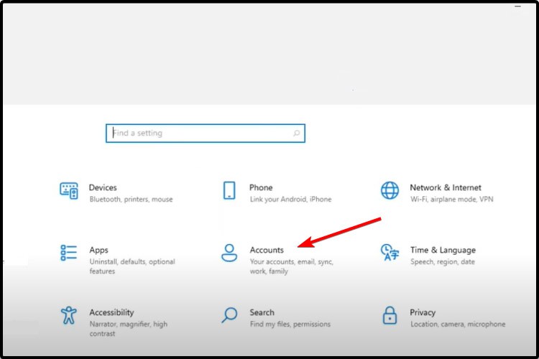Viewport: 539px width, 359px height.
Task: Click the Phone icon
Action: pyautogui.click(x=229, y=190)
